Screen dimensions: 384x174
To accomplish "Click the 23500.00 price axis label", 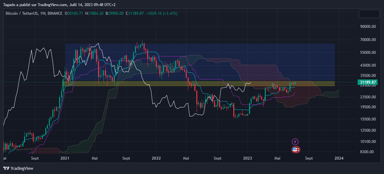I will click(x=368, y=97).
